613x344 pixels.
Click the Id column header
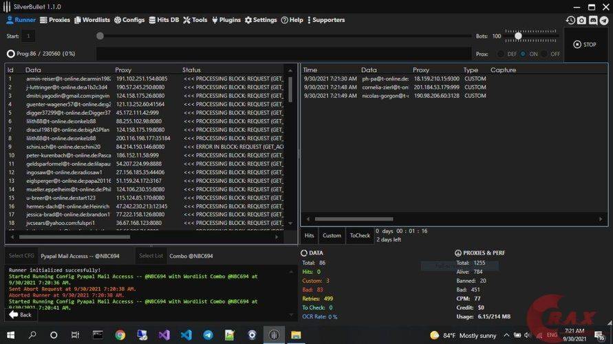click(x=10, y=70)
